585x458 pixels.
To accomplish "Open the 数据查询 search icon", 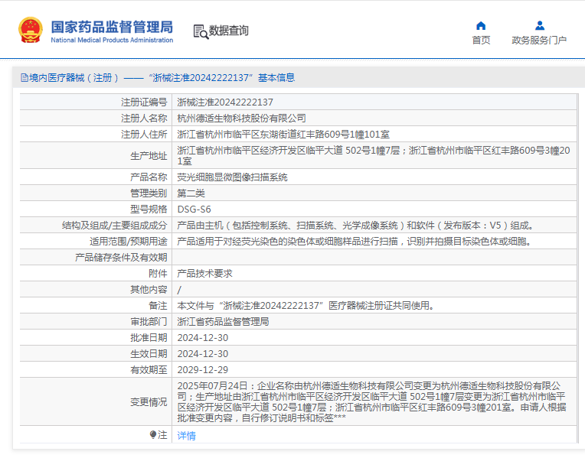I will pyautogui.click(x=201, y=31).
